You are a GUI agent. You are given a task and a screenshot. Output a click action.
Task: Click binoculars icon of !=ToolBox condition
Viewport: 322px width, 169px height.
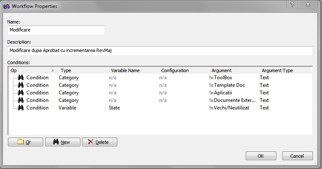coord(21,78)
